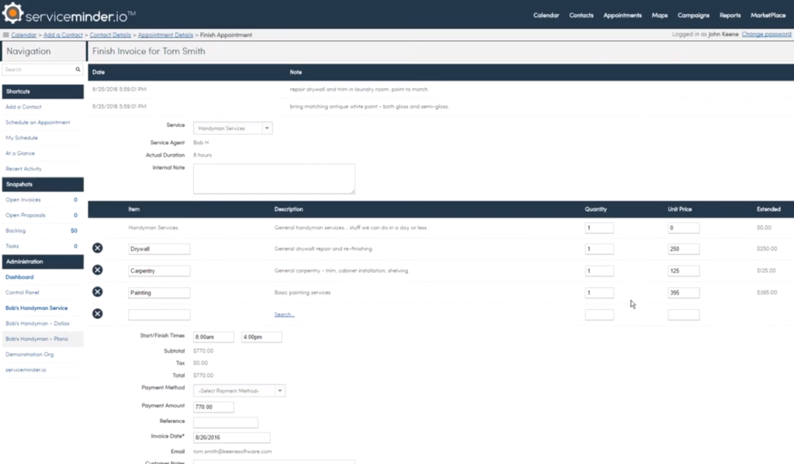794x464 pixels.
Task: Open the Dashboard admin link
Action: (x=19, y=277)
